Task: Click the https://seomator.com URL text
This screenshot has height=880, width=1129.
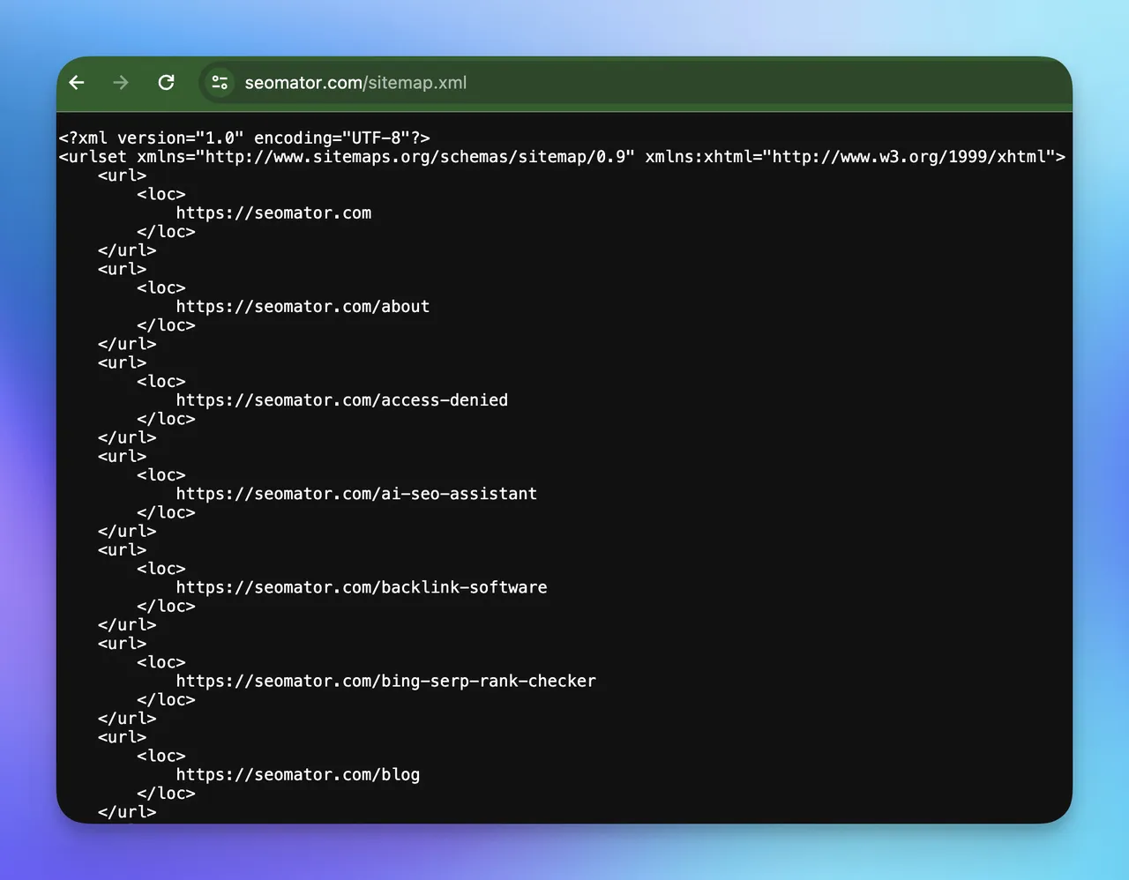Action: (x=273, y=213)
